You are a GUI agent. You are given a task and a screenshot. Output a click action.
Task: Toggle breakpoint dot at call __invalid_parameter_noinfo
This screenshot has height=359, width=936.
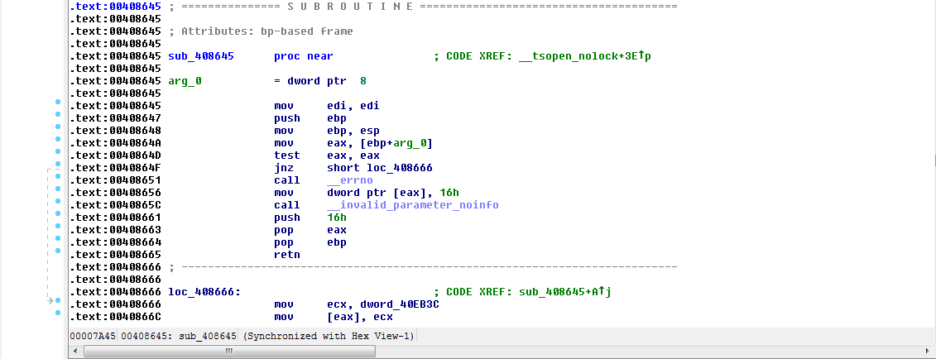[x=58, y=201]
